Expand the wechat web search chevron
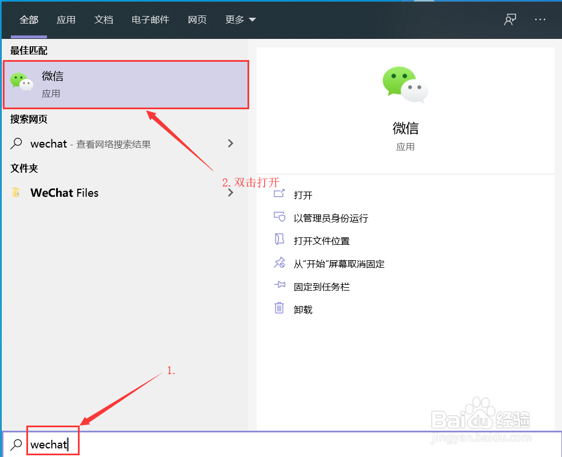 tap(230, 144)
